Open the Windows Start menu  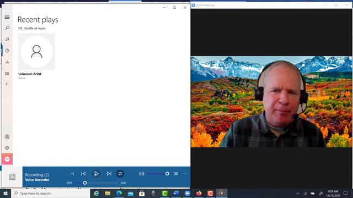6,193
